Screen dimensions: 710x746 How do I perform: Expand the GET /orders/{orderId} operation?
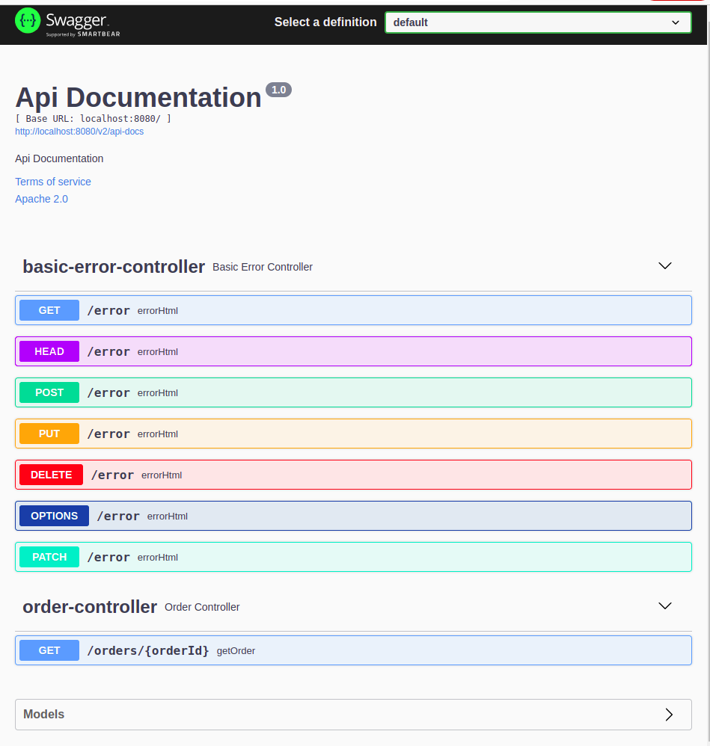(x=352, y=650)
